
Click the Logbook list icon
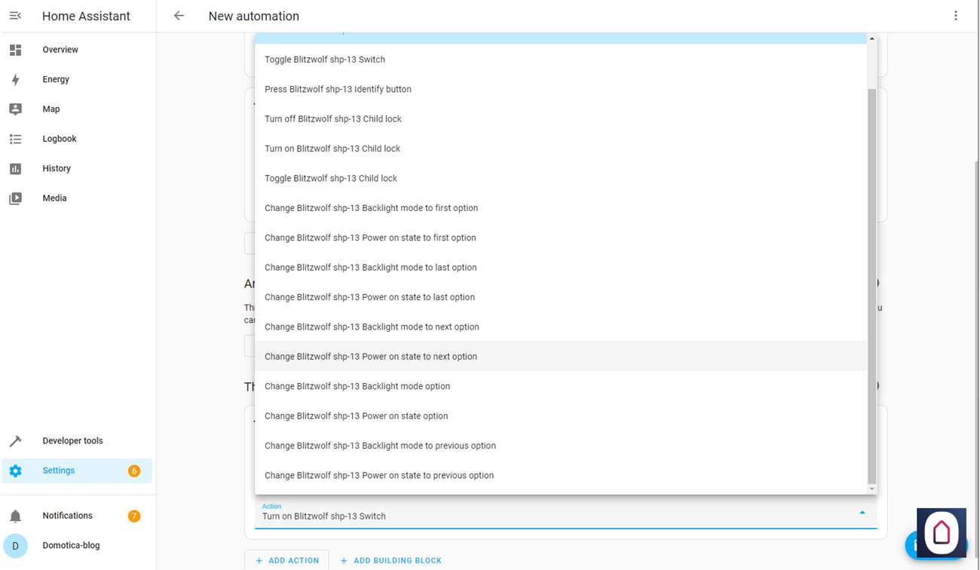tap(15, 139)
